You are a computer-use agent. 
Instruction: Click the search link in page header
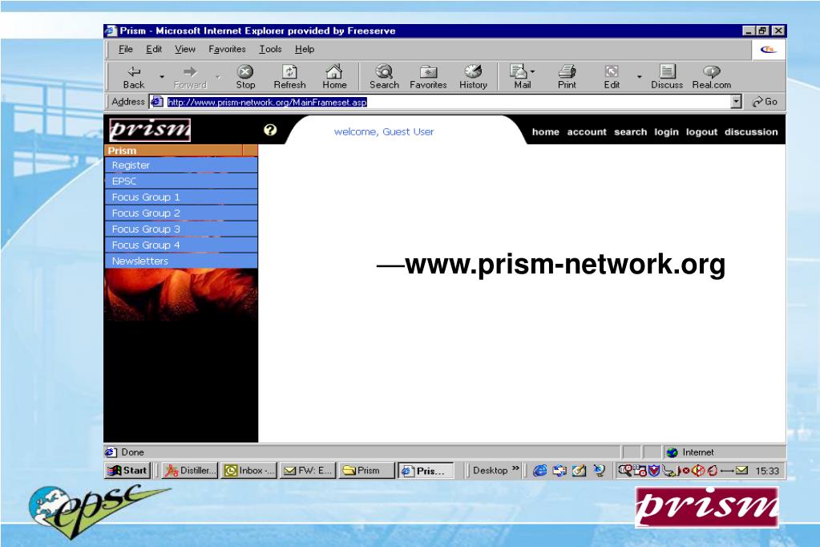pos(630,132)
